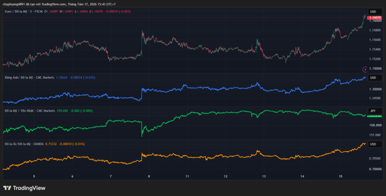Click the 0.71232 price value
Viewport: 386px width, 196px height.
(x=51, y=144)
